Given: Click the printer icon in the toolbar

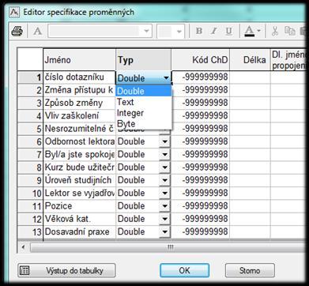Looking at the screenshot, I should click(x=17, y=32).
